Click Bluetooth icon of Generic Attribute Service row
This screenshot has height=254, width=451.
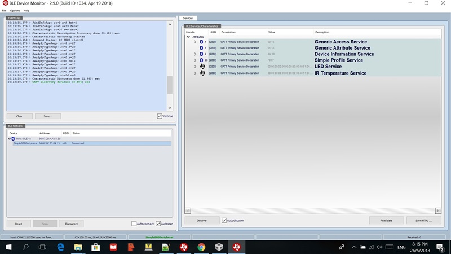(x=201, y=48)
